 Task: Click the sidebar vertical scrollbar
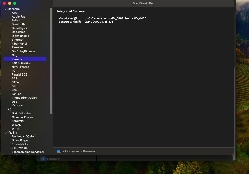tap(51, 61)
